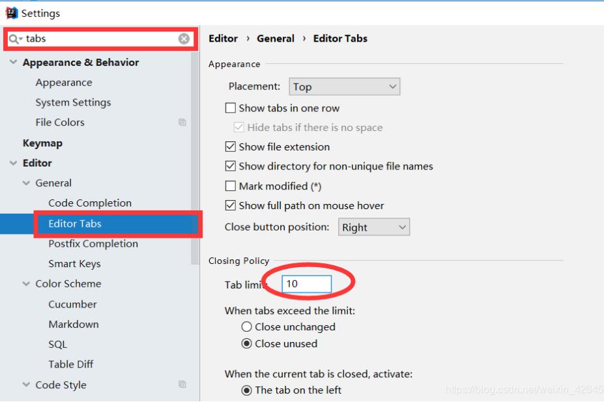Screen dimensions: 604x402
Task: Collapse the General tree node
Action: coord(27,183)
